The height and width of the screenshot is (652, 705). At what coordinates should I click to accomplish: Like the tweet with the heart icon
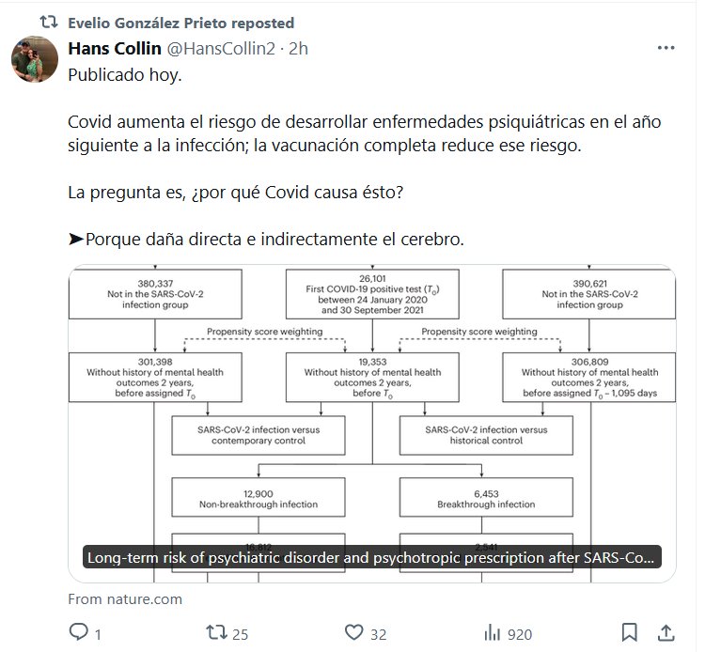354,633
